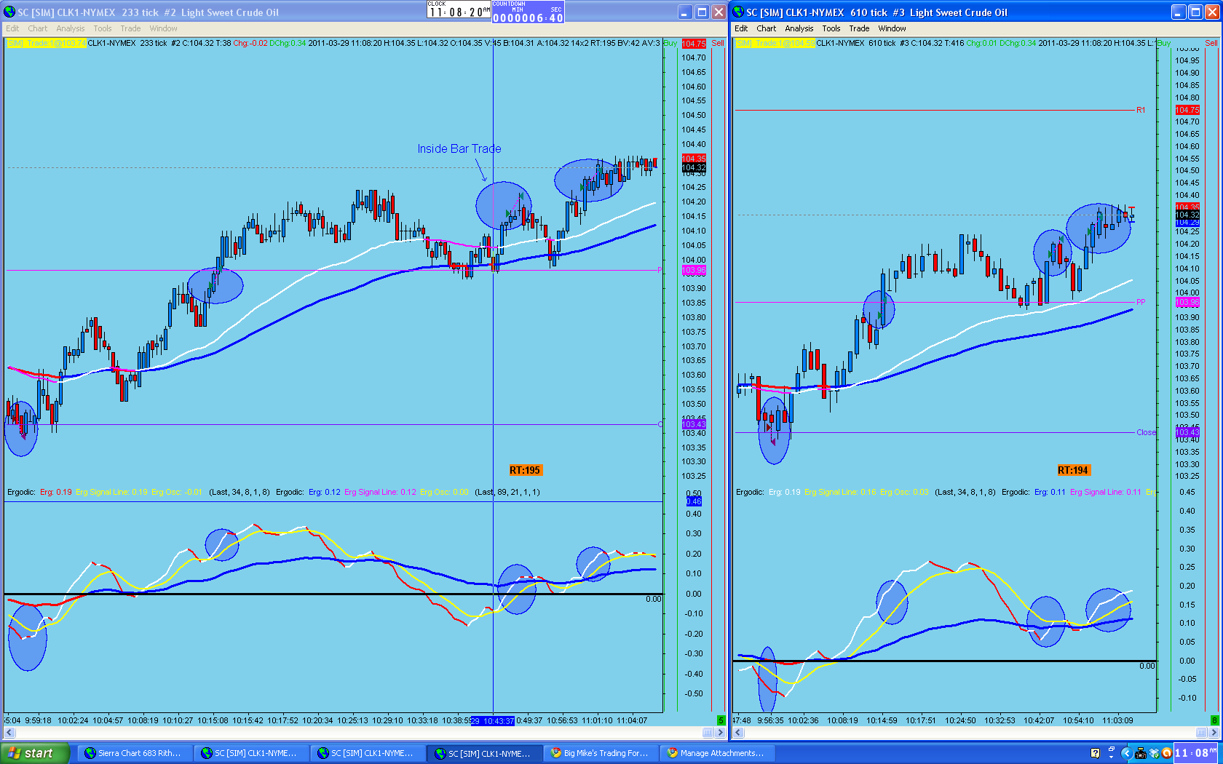Viewport: 1223px width, 764px height.
Task: Open Edit menu in 233 tick window
Action: pyautogui.click(x=12, y=28)
